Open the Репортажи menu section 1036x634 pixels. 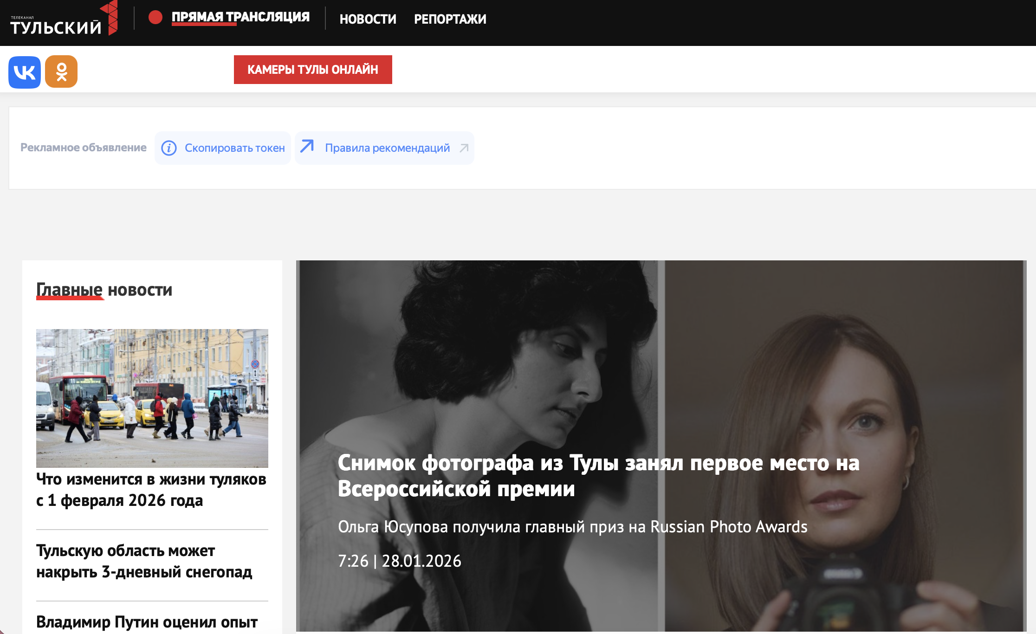450,19
